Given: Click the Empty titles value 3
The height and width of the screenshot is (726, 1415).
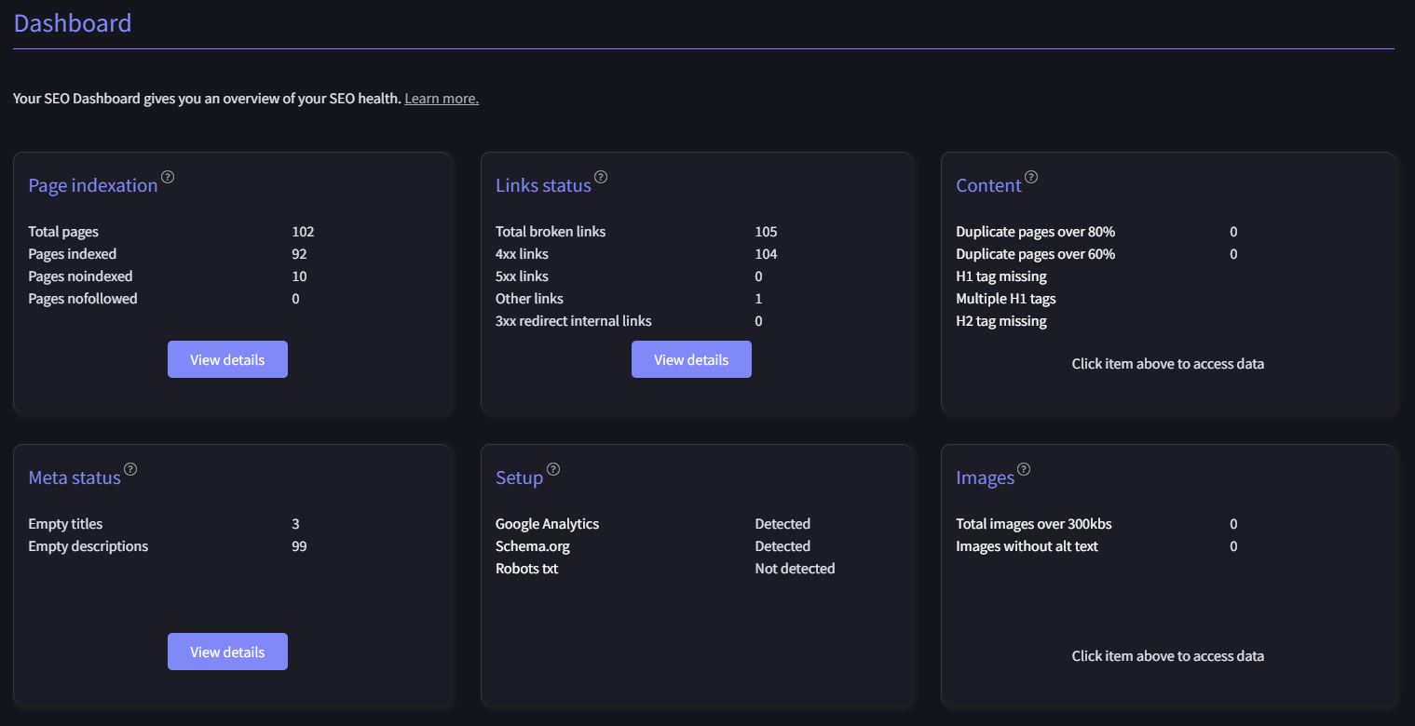Looking at the screenshot, I should 295,524.
